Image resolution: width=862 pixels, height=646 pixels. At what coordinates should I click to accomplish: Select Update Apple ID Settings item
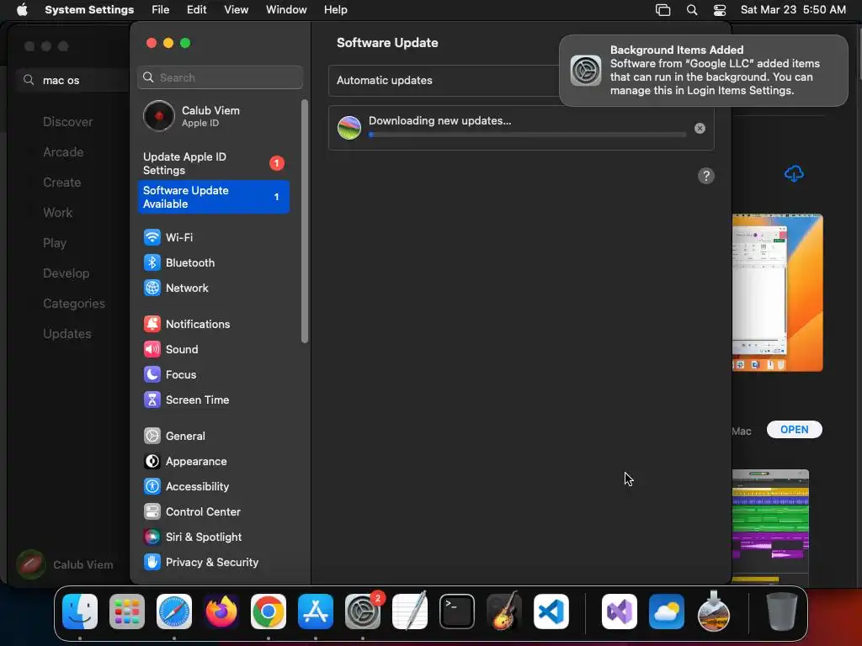click(213, 163)
